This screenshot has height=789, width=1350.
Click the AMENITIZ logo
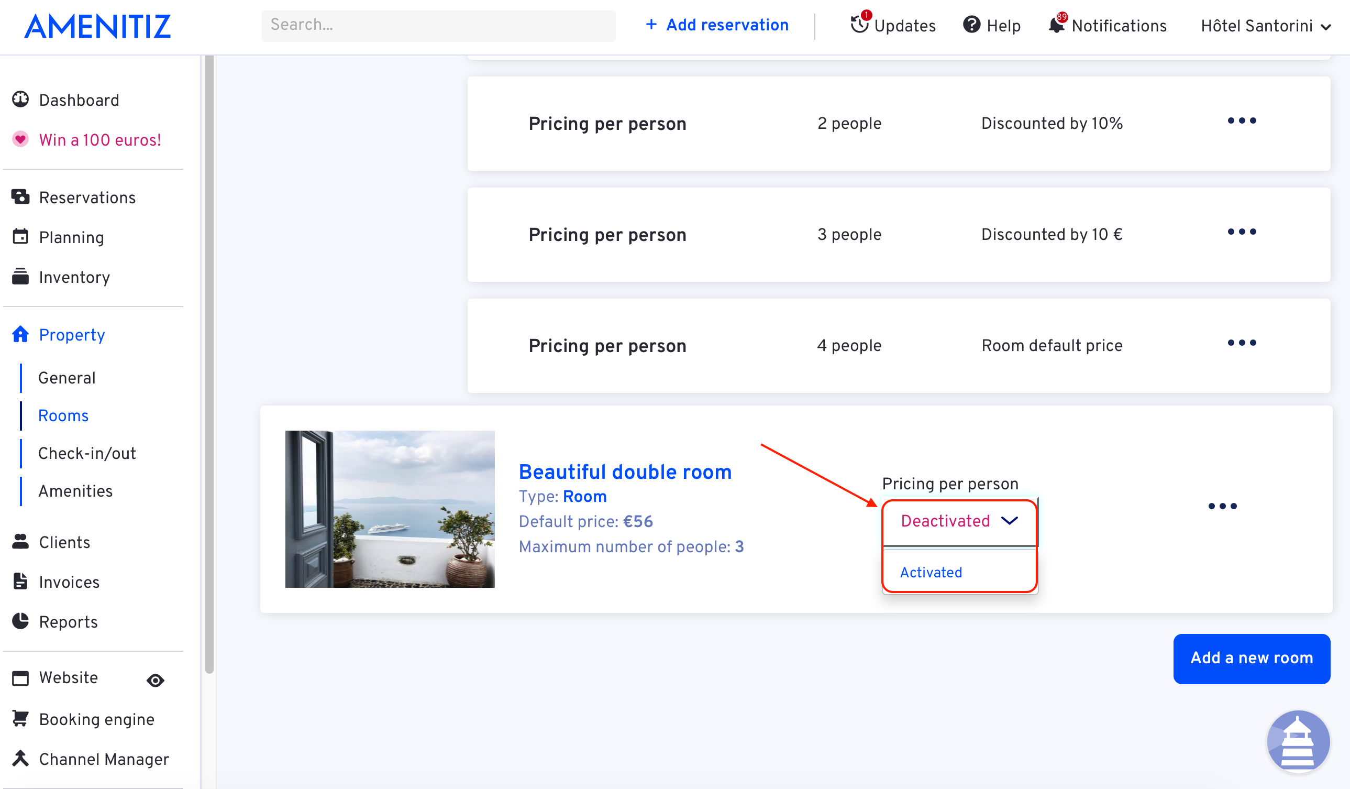pyautogui.click(x=98, y=27)
